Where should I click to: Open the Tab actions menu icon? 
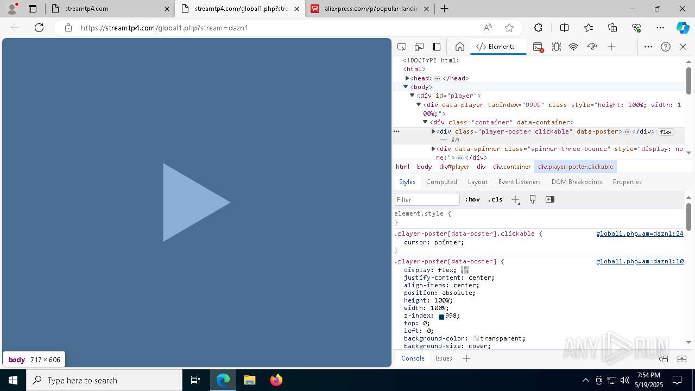click(33, 9)
